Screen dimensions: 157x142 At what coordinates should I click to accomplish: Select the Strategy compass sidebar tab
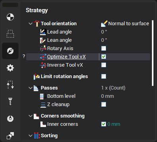pos(10,51)
